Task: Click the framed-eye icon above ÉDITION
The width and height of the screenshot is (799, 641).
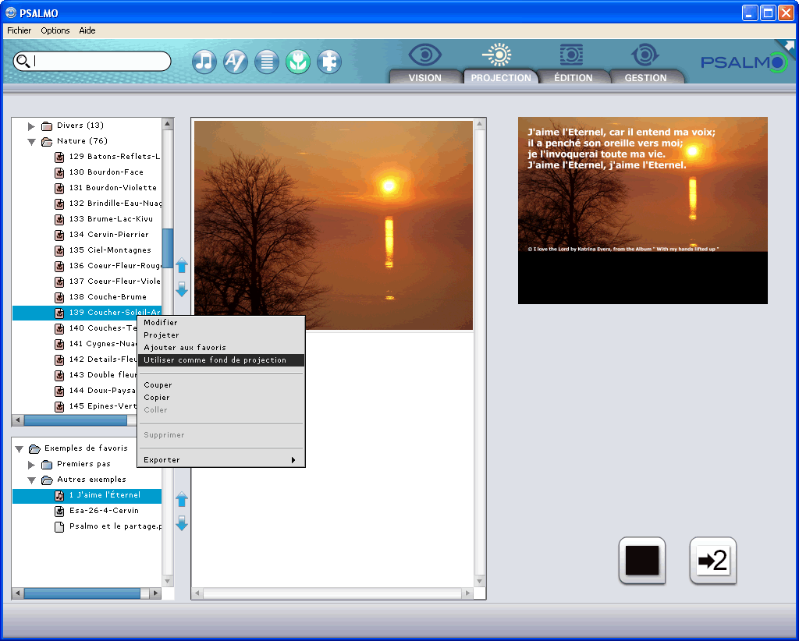Action: 571,55
